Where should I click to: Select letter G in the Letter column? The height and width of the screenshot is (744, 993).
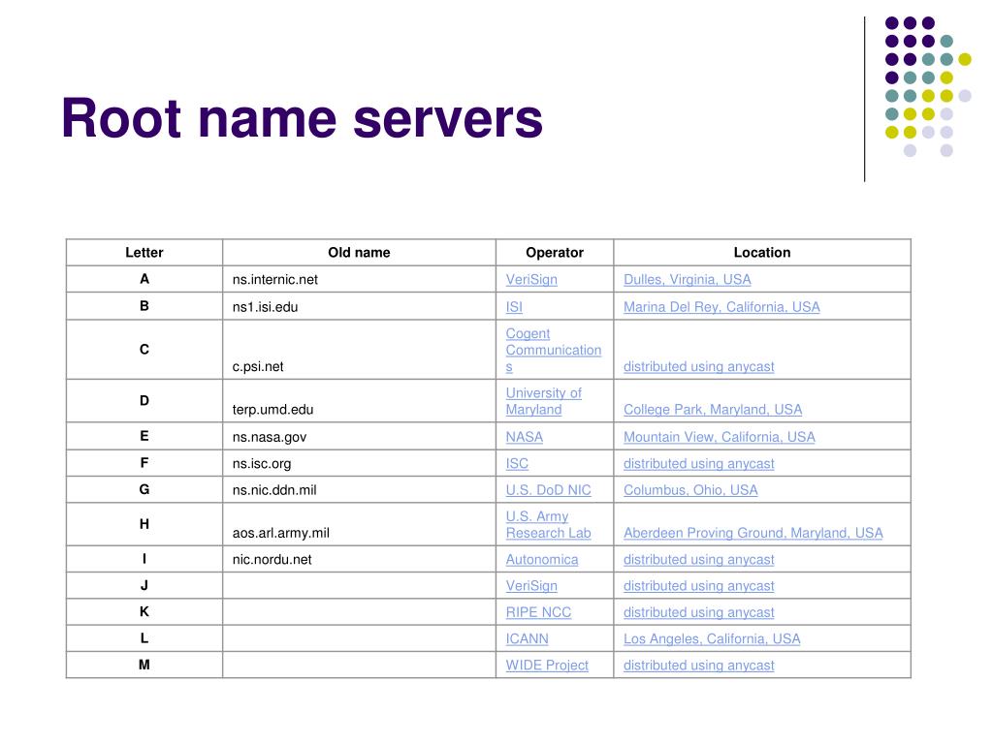(144, 489)
